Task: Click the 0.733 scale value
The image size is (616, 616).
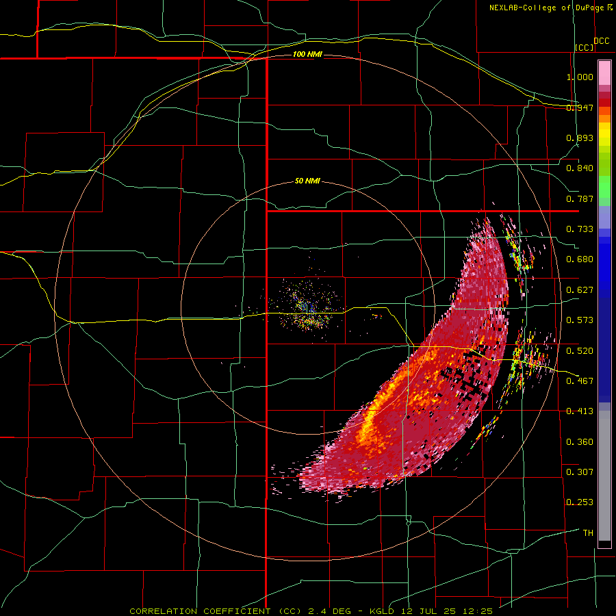Action: [x=580, y=229]
